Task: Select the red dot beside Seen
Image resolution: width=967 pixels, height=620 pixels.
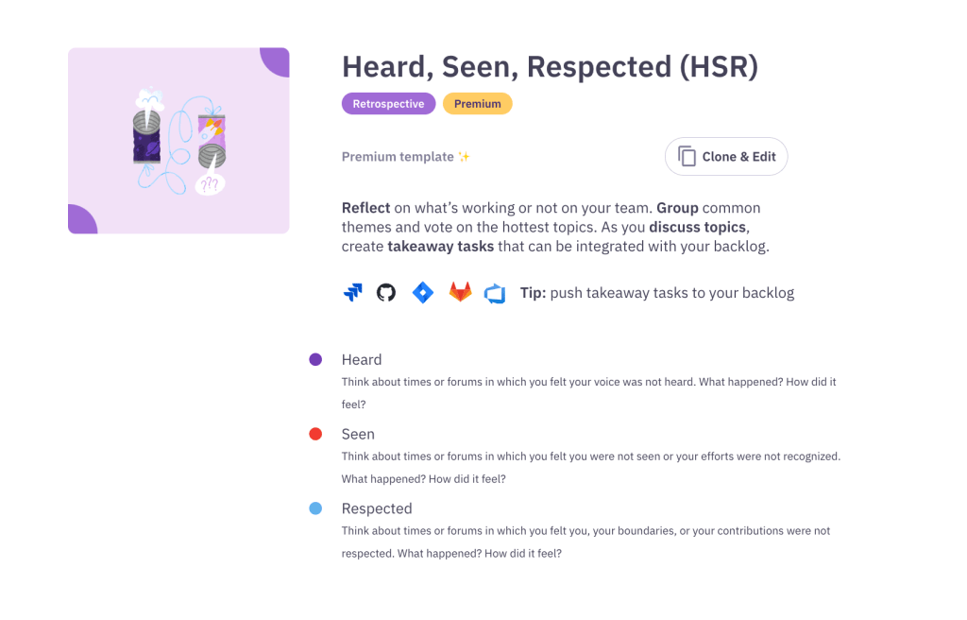Action: pos(315,434)
